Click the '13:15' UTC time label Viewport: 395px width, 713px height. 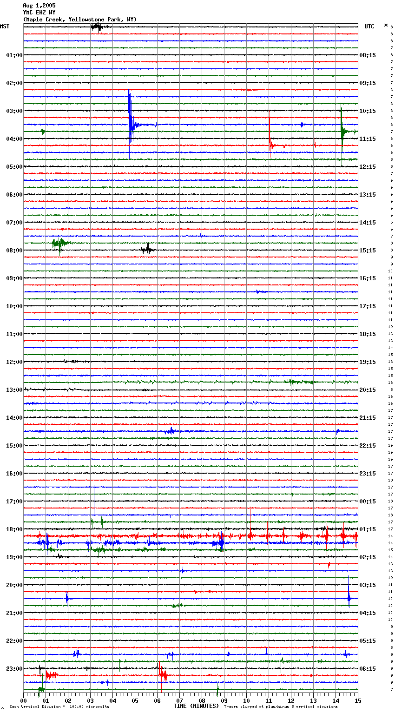tap(368, 195)
